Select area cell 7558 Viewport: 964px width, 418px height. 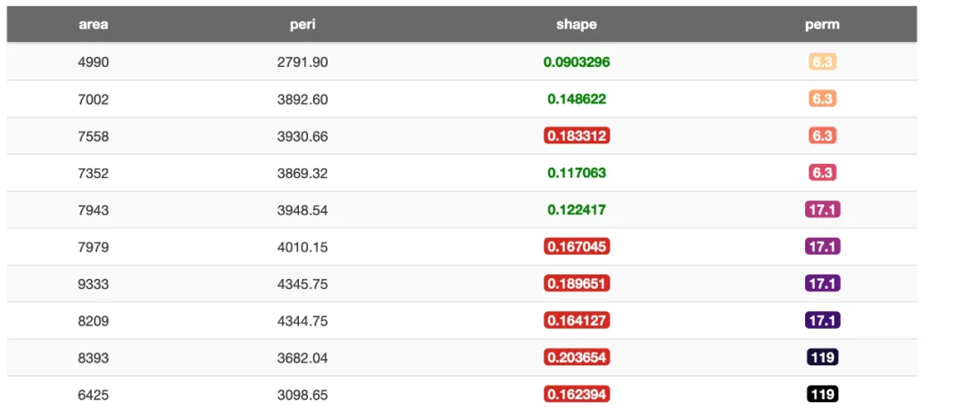[x=94, y=136]
